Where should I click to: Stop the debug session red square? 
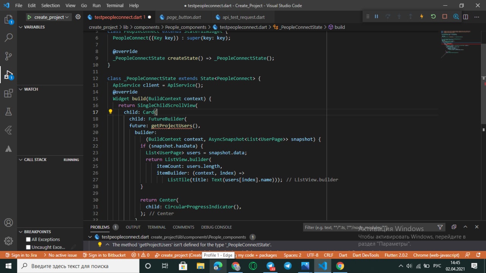click(445, 17)
